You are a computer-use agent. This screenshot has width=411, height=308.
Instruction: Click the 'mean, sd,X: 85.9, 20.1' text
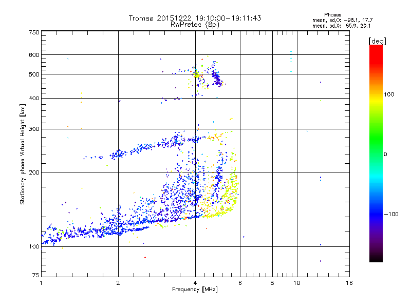click(341, 26)
